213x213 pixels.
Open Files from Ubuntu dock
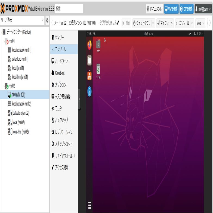(89, 60)
